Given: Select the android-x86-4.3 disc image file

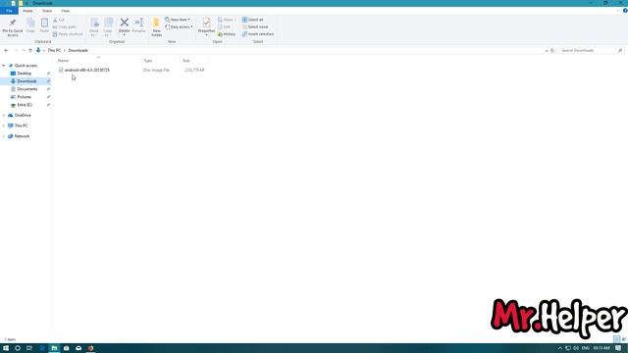Looking at the screenshot, I should tap(87, 70).
